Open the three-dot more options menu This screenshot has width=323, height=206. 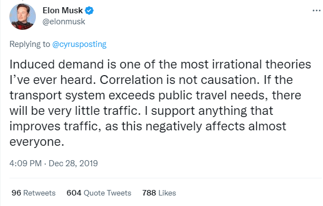[316, 10]
